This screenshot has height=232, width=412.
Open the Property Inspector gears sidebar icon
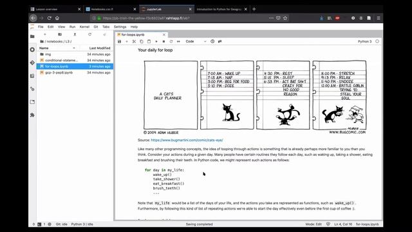(32, 89)
